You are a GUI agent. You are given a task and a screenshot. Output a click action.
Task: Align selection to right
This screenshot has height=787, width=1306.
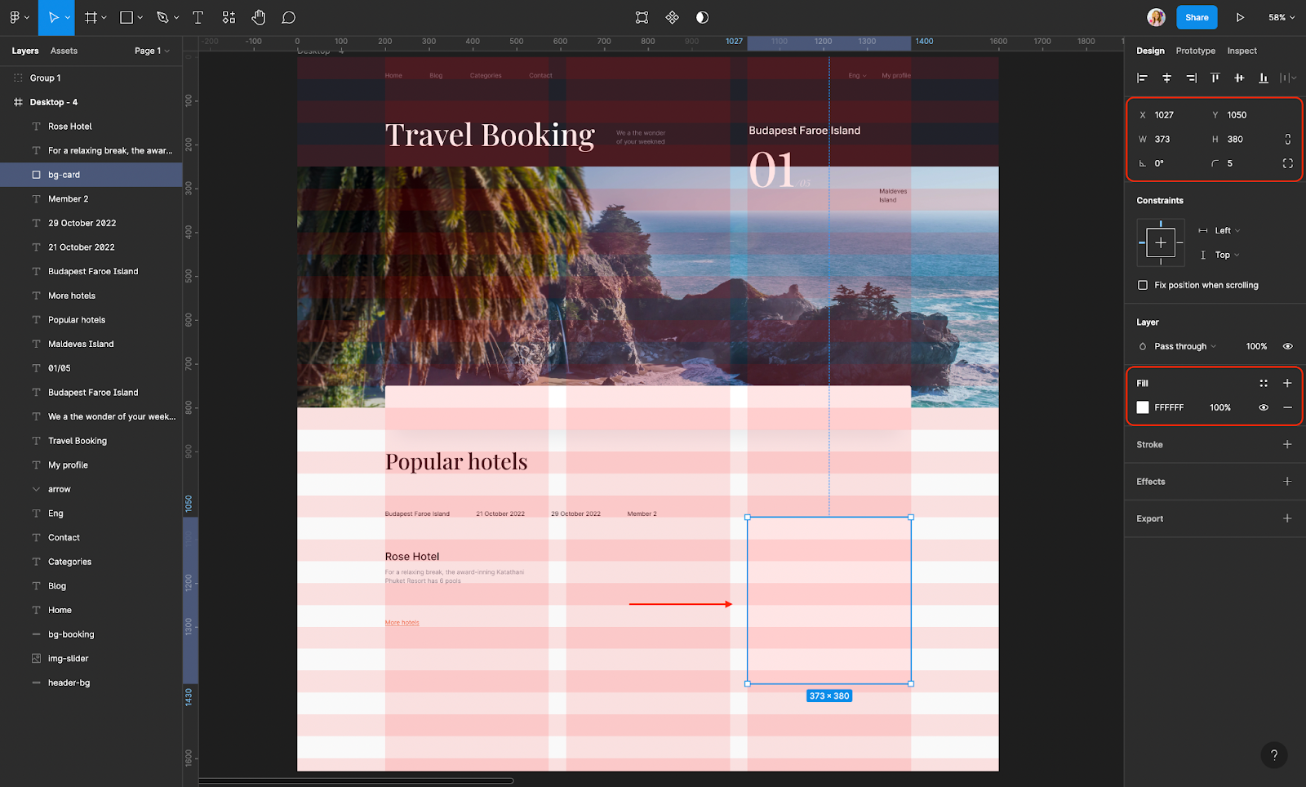pyautogui.click(x=1192, y=78)
